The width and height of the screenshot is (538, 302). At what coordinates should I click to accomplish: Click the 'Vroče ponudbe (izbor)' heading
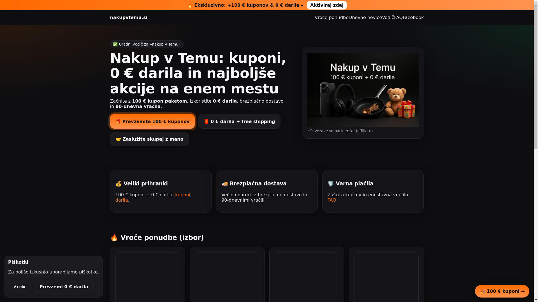(x=157, y=237)
